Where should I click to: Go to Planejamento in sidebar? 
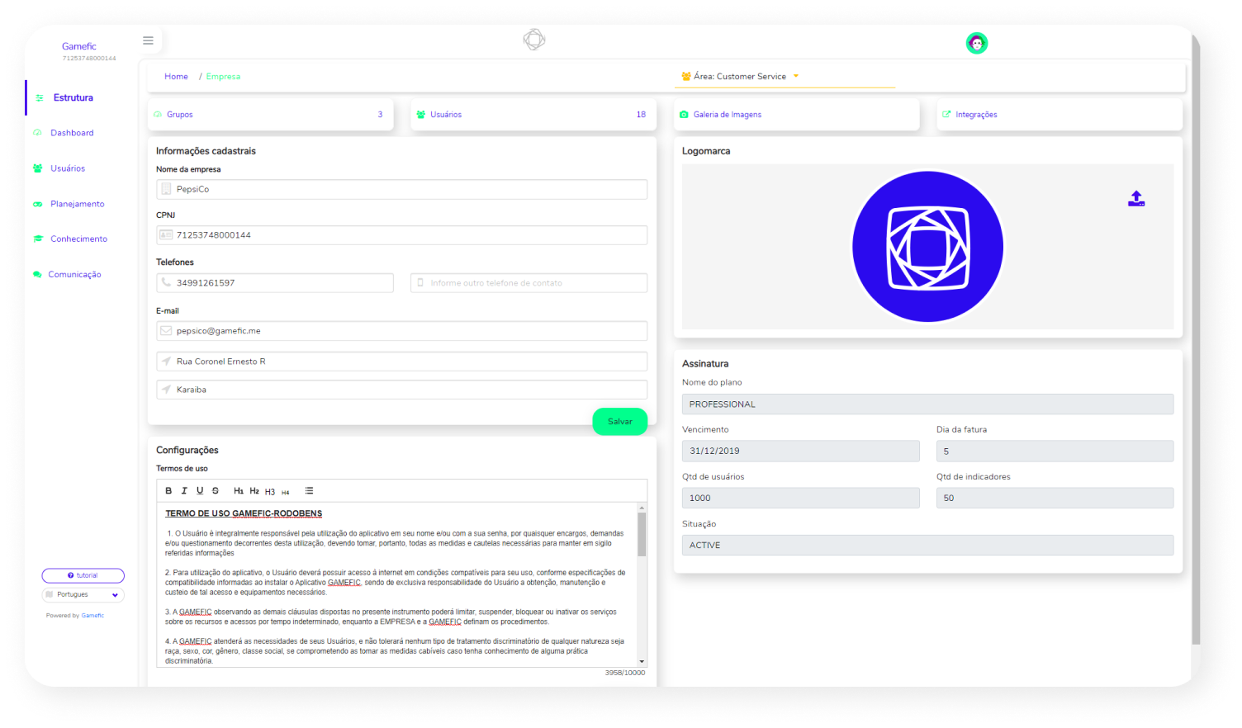(x=77, y=204)
